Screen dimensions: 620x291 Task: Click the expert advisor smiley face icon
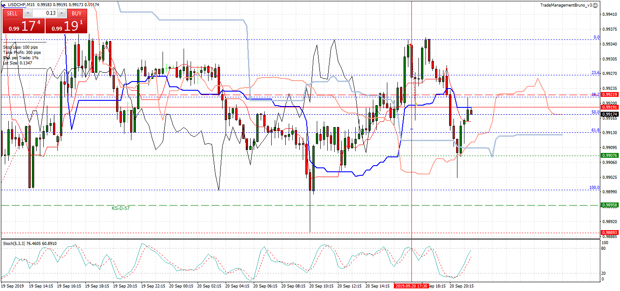click(x=595, y=5)
